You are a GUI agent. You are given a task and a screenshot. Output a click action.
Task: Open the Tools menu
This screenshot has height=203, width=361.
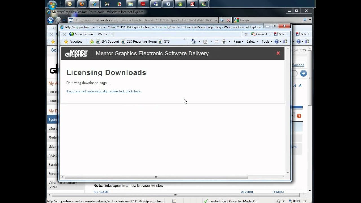[267, 41]
